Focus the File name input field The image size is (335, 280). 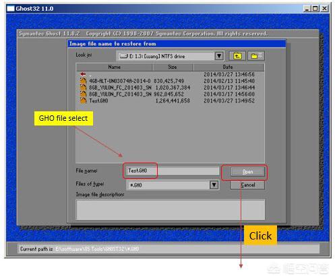coord(173,171)
